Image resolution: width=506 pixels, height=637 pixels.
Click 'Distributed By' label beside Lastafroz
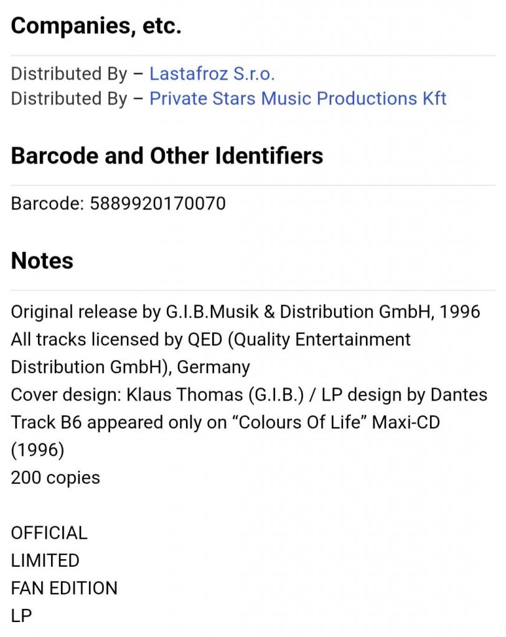(x=68, y=74)
